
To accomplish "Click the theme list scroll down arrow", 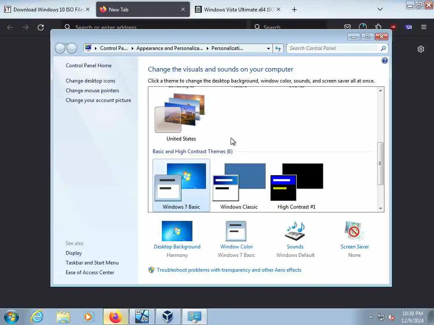I will [381, 208].
